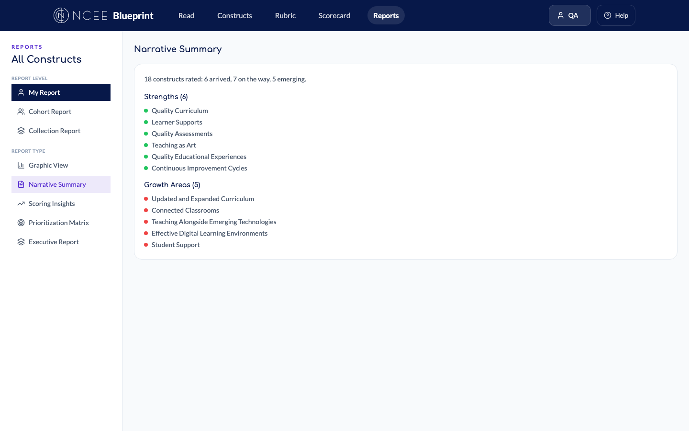689x431 pixels.
Task: Click the stack icon for Executive Report
Action: click(x=21, y=242)
